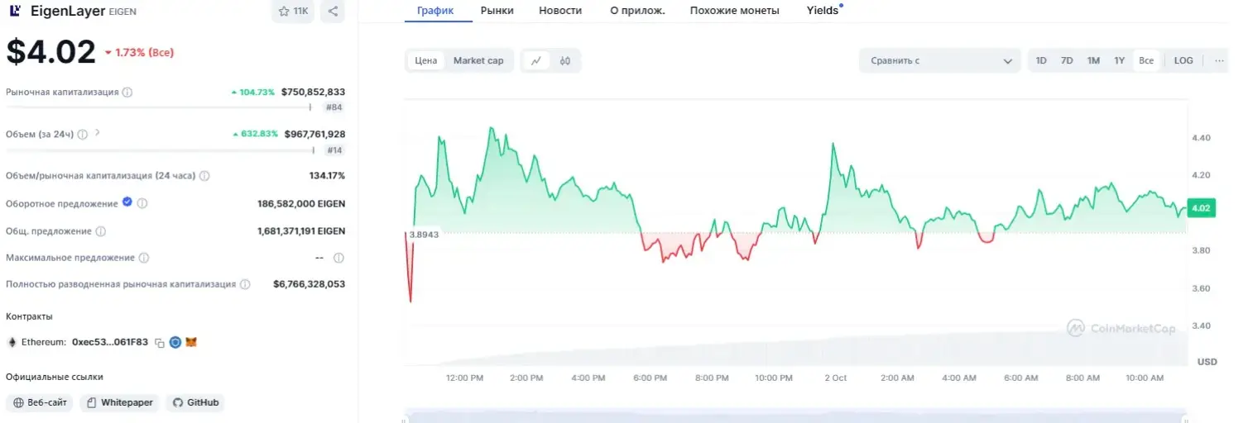Add EIGEN to watchlist with the star button

(x=293, y=11)
